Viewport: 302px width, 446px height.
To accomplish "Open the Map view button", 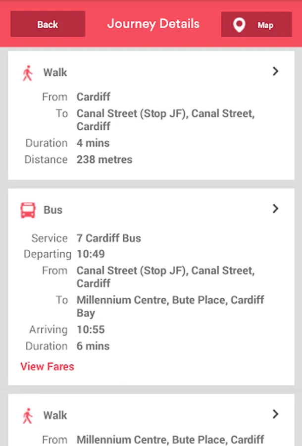I will pyautogui.click(x=256, y=25).
